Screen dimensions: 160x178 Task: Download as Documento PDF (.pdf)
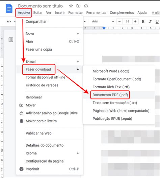[x=119, y=95]
